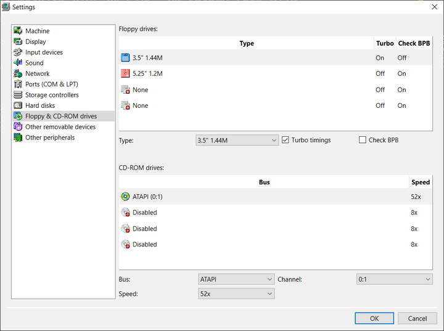Click the Hard disks icon
The height and width of the screenshot is (331, 444).
(x=18, y=105)
